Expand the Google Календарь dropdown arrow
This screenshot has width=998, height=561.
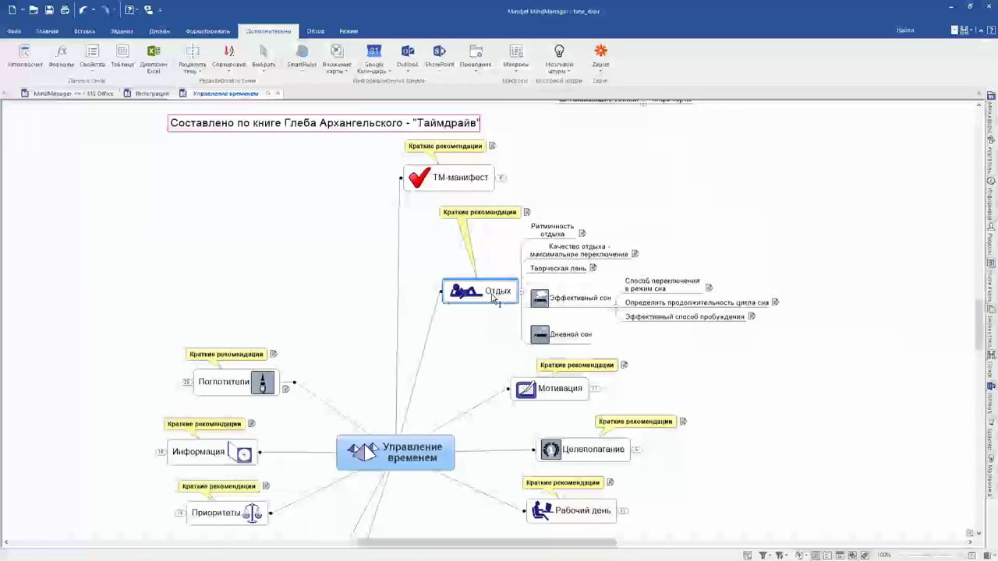(x=390, y=72)
